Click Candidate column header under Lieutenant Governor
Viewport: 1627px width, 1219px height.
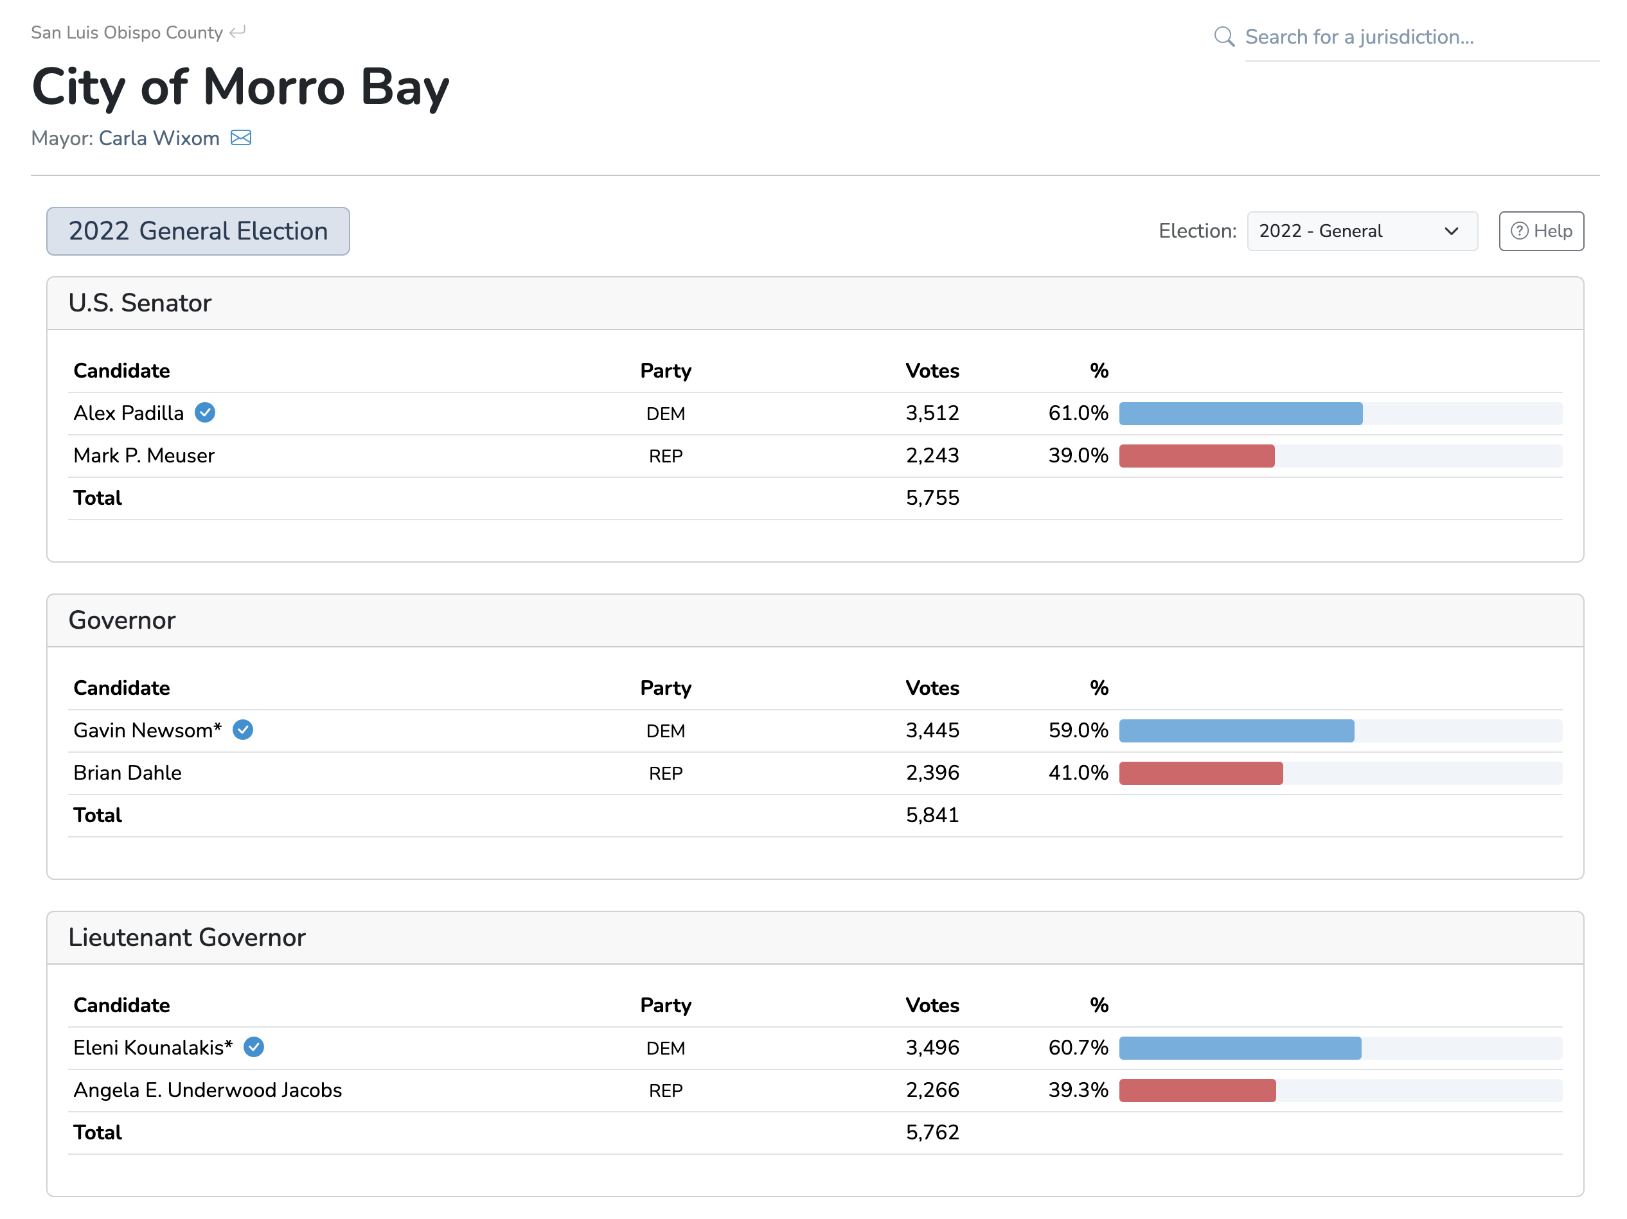(x=121, y=1006)
